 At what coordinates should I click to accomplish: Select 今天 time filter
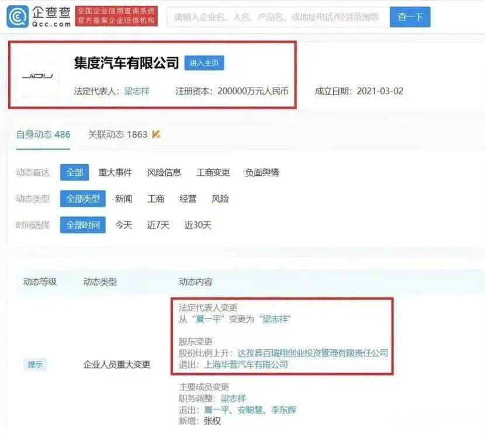(x=123, y=225)
